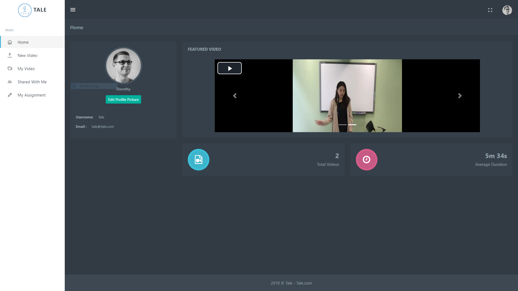The height and width of the screenshot is (291, 518).
Task: Click the Home house icon
Action: pos(10,42)
